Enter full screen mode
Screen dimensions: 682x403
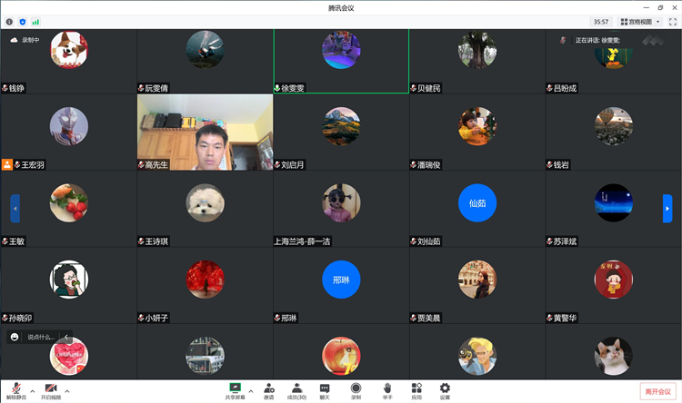(672, 22)
